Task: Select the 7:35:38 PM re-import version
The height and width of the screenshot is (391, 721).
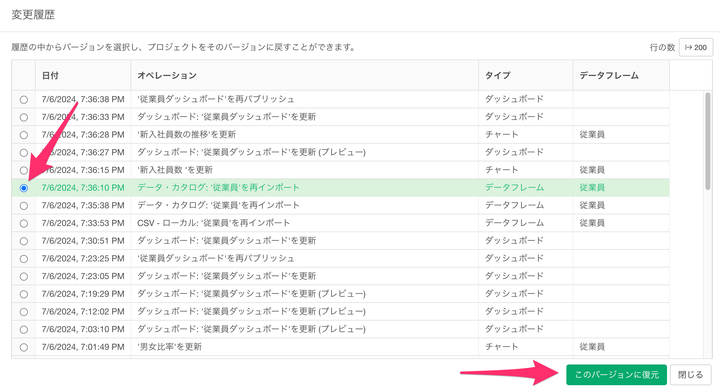Action: 24,206
